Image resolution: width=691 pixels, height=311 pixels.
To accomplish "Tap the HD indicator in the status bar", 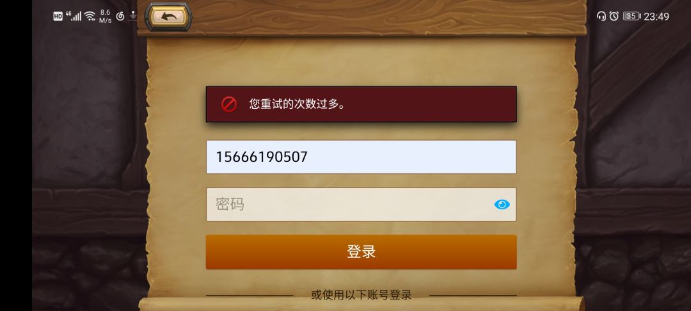I will pyautogui.click(x=58, y=16).
